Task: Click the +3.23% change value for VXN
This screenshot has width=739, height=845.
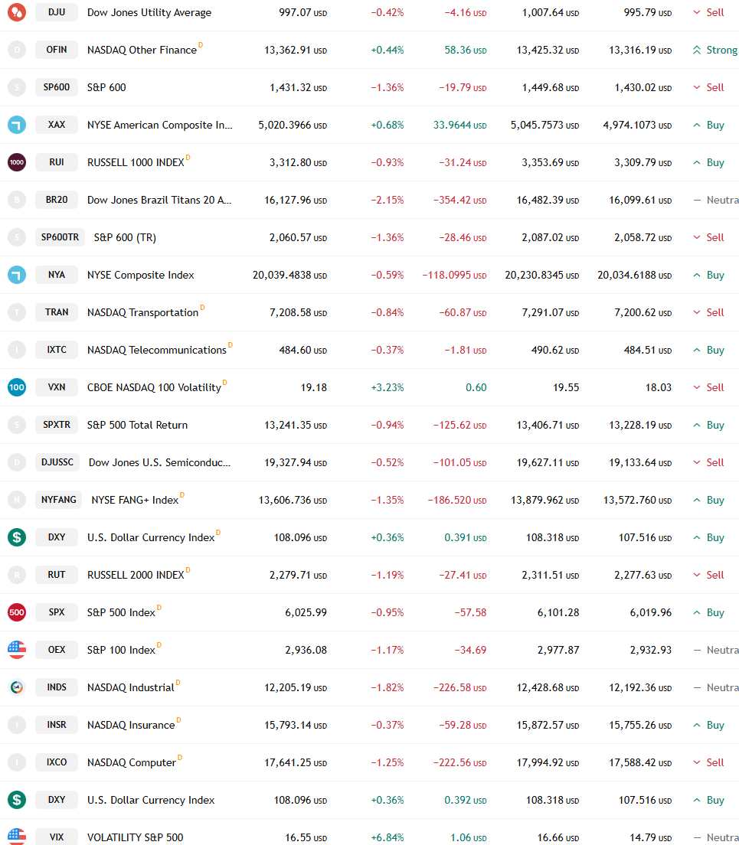Action: click(x=387, y=387)
